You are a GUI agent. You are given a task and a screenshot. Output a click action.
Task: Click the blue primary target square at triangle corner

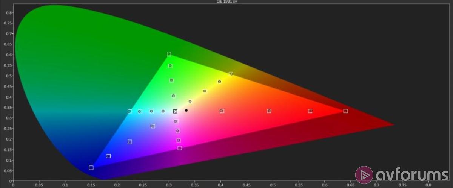pos(91,168)
